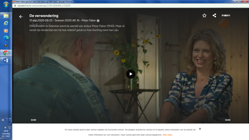Open the share options icon
This screenshot has height=140, width=249.
214,15
